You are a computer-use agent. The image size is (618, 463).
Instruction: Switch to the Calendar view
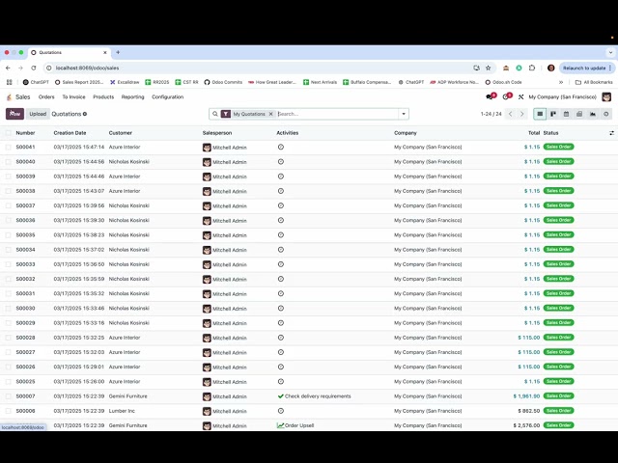(566, 114)
